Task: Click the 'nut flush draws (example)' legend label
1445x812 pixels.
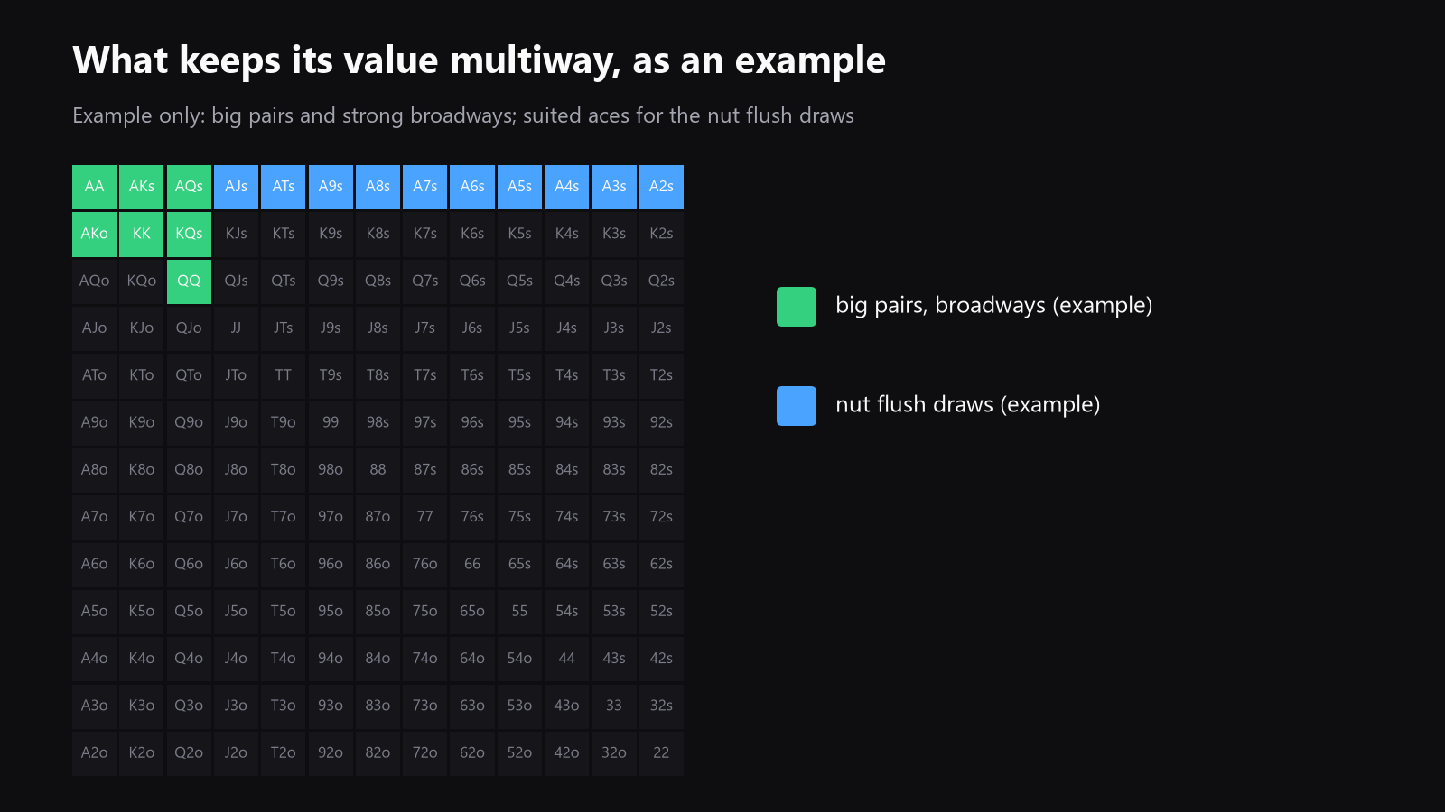Action: click(x=968, y=405)
